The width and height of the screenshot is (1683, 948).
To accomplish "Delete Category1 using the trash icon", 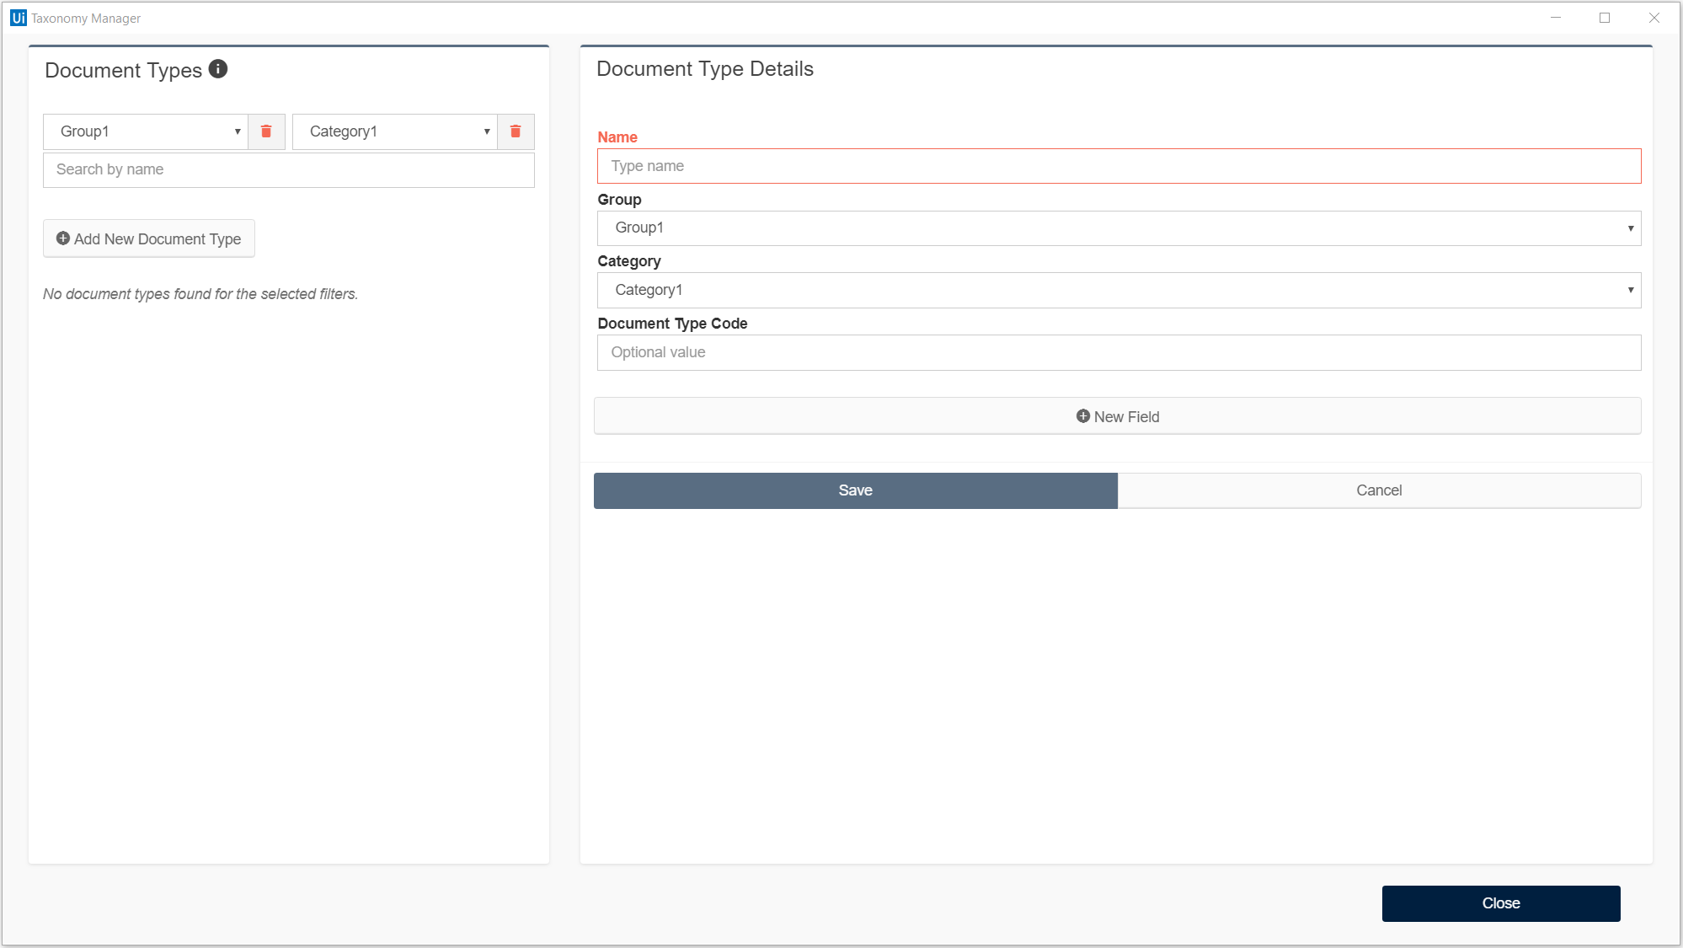I will click(516, 131).
